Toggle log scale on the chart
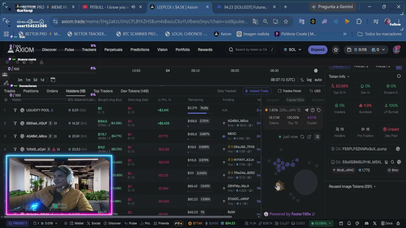This screenshot has height=228, width=406. pos(309,80)
